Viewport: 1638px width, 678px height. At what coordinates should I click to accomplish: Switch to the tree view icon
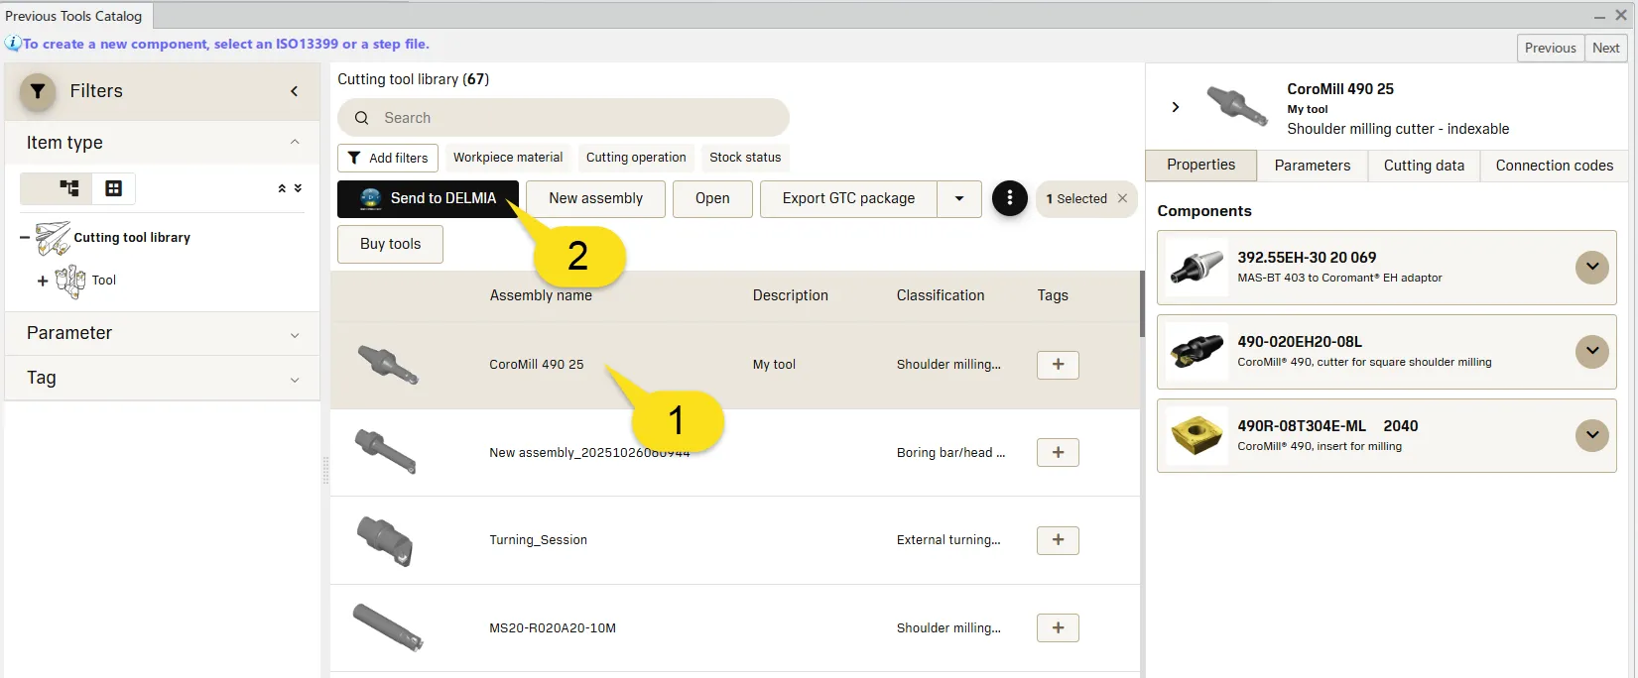pos(69,188)
